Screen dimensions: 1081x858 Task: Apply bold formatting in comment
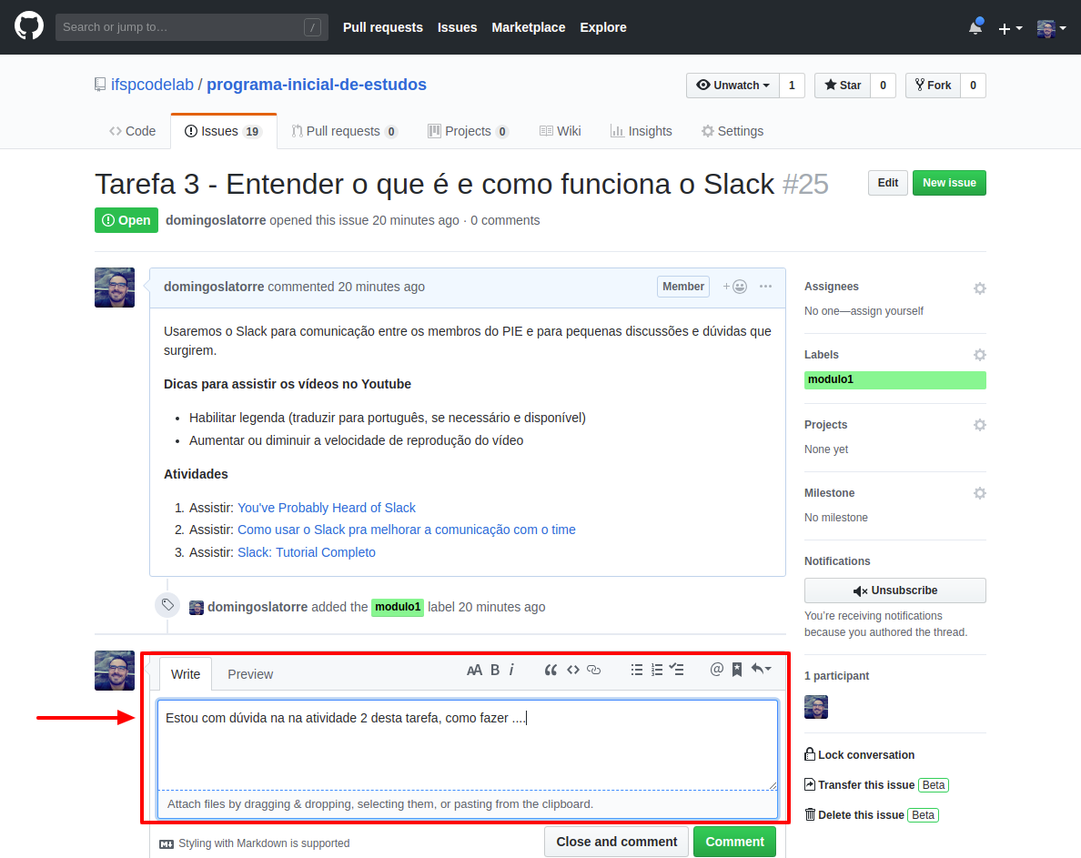tap(495, 670)
